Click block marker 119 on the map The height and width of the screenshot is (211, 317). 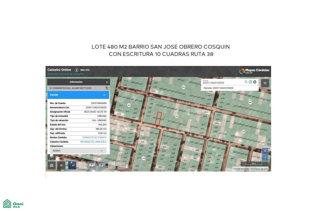coord(143,158)
